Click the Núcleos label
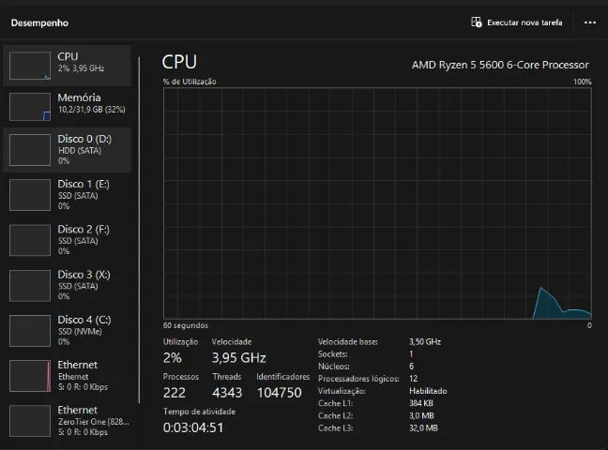Screen dimensions: 608x450 tap(333, 367)
